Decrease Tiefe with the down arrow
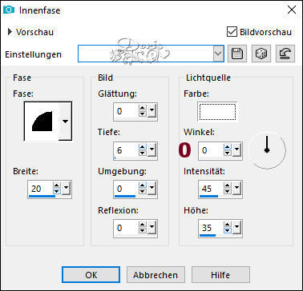Screen dimensions: 303x291 coord(143,153)
